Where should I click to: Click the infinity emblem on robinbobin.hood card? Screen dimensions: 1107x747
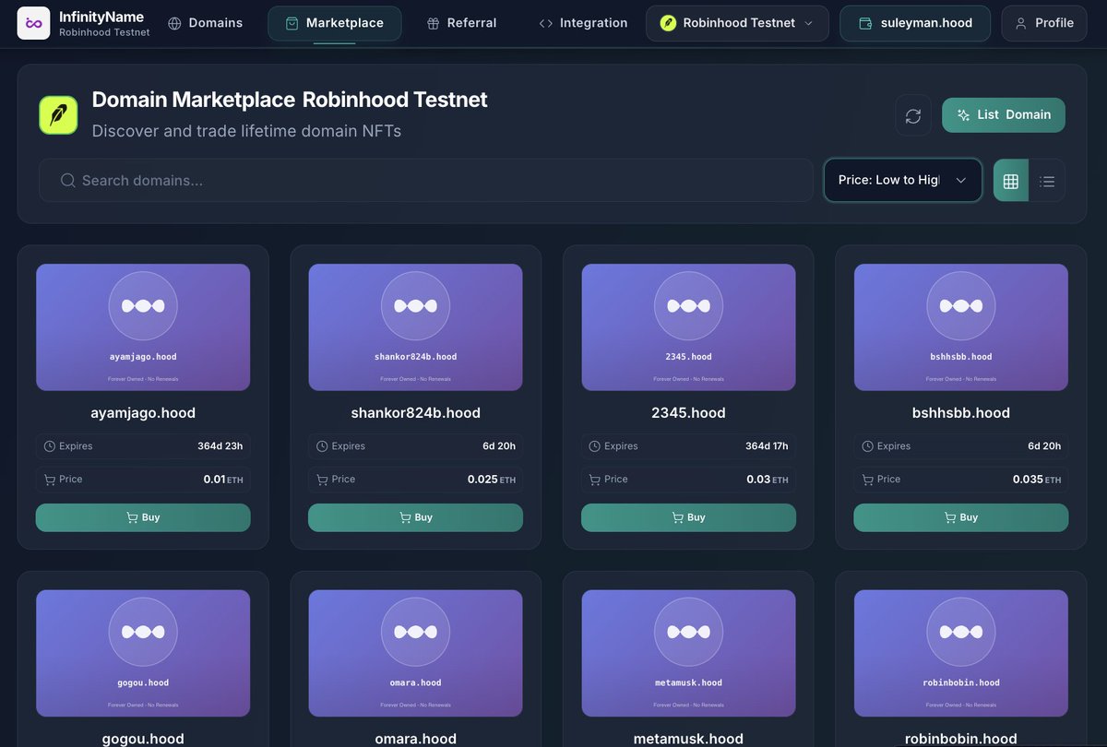tap(961, 632)
